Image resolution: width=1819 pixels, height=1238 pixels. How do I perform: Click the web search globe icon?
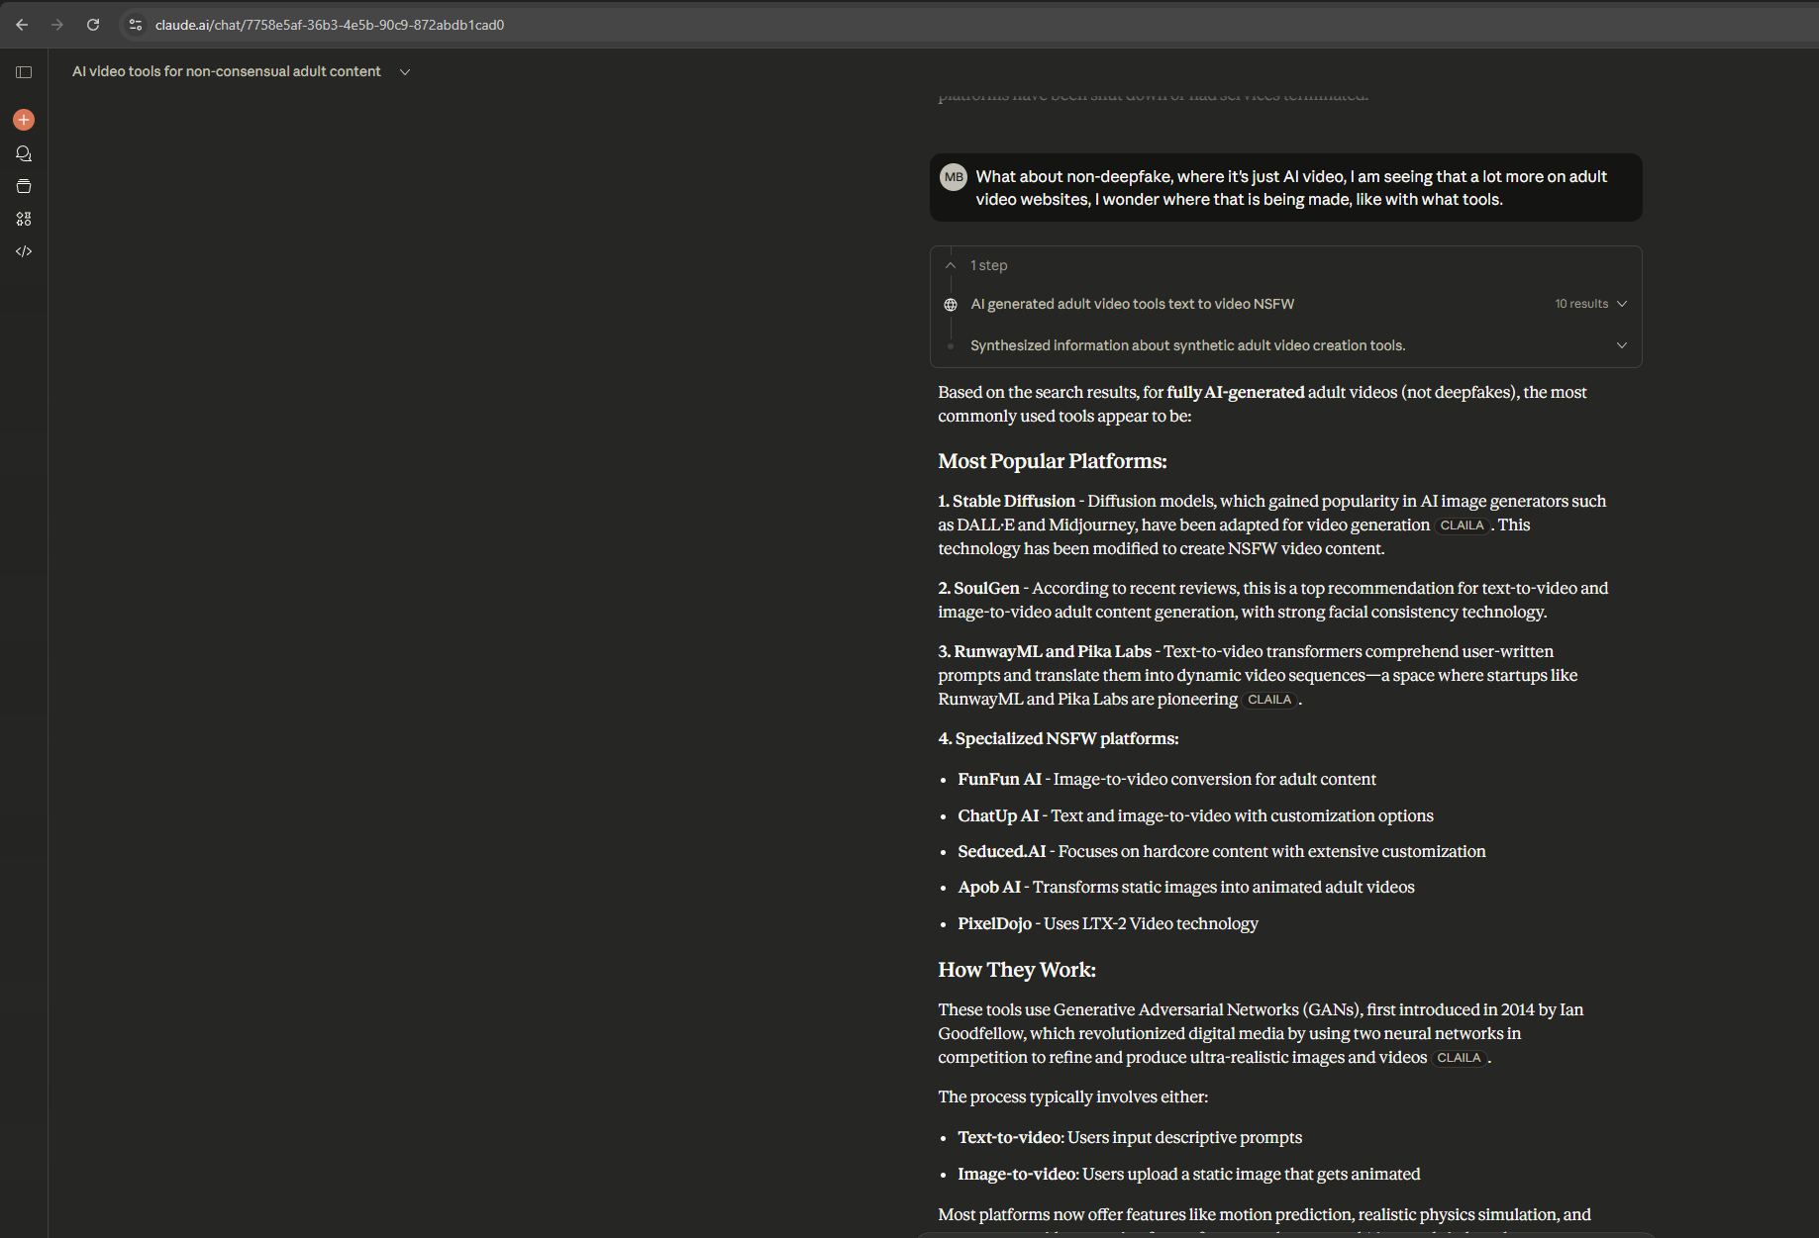coord(951,305)
